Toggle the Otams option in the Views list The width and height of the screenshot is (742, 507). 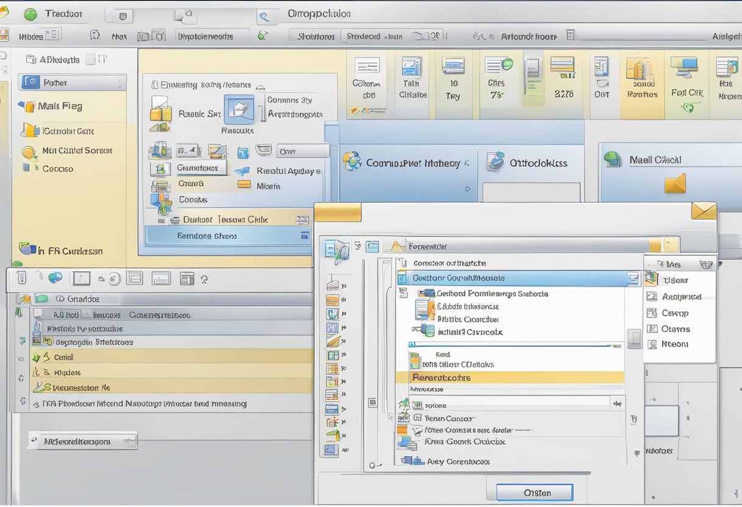676,329
